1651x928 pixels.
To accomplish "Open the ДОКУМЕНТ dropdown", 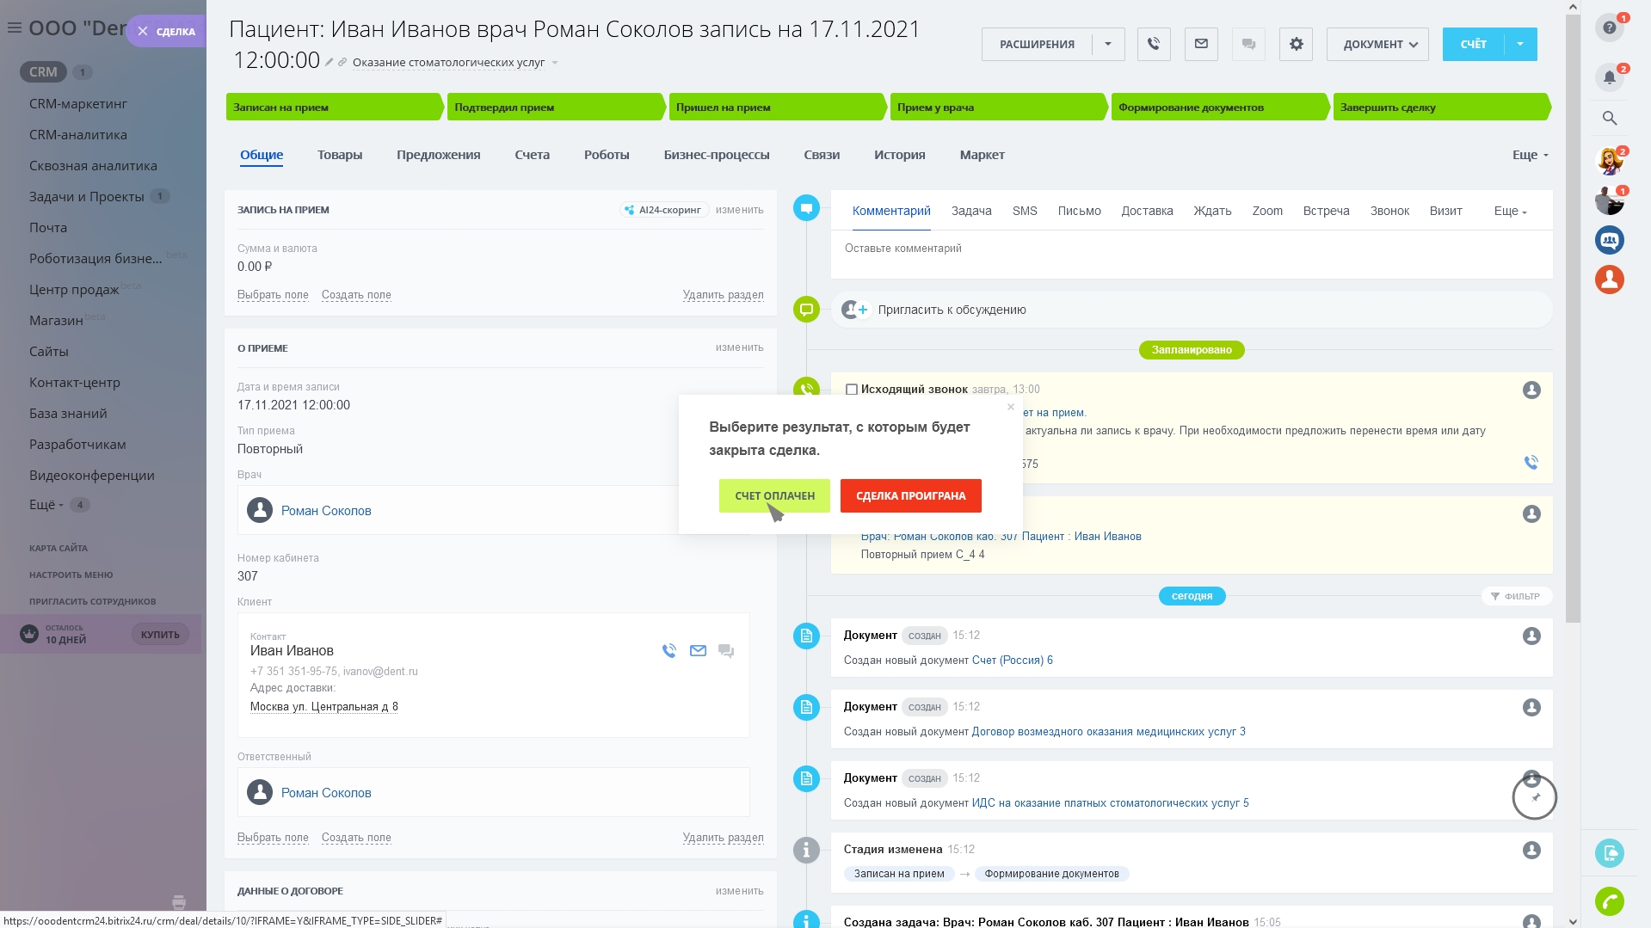I will pyautogui.click(x=1377, y=45).
